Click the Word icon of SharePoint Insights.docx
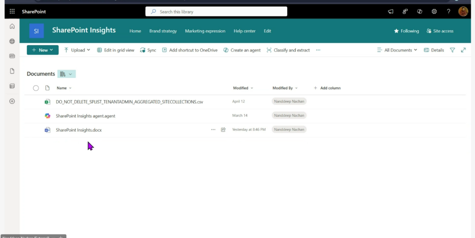 point(47,130)
